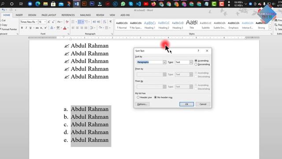Open the Sort by Paragraphs dropdown
This screenshot has width=282, height=159.
[164, 62]
